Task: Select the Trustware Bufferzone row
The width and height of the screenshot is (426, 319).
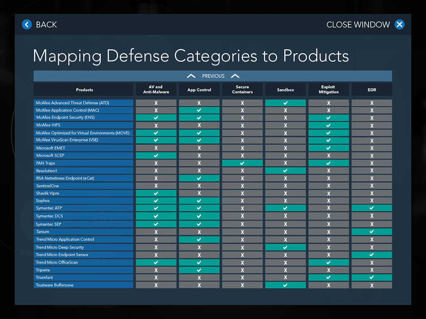Action: (83, 285)
